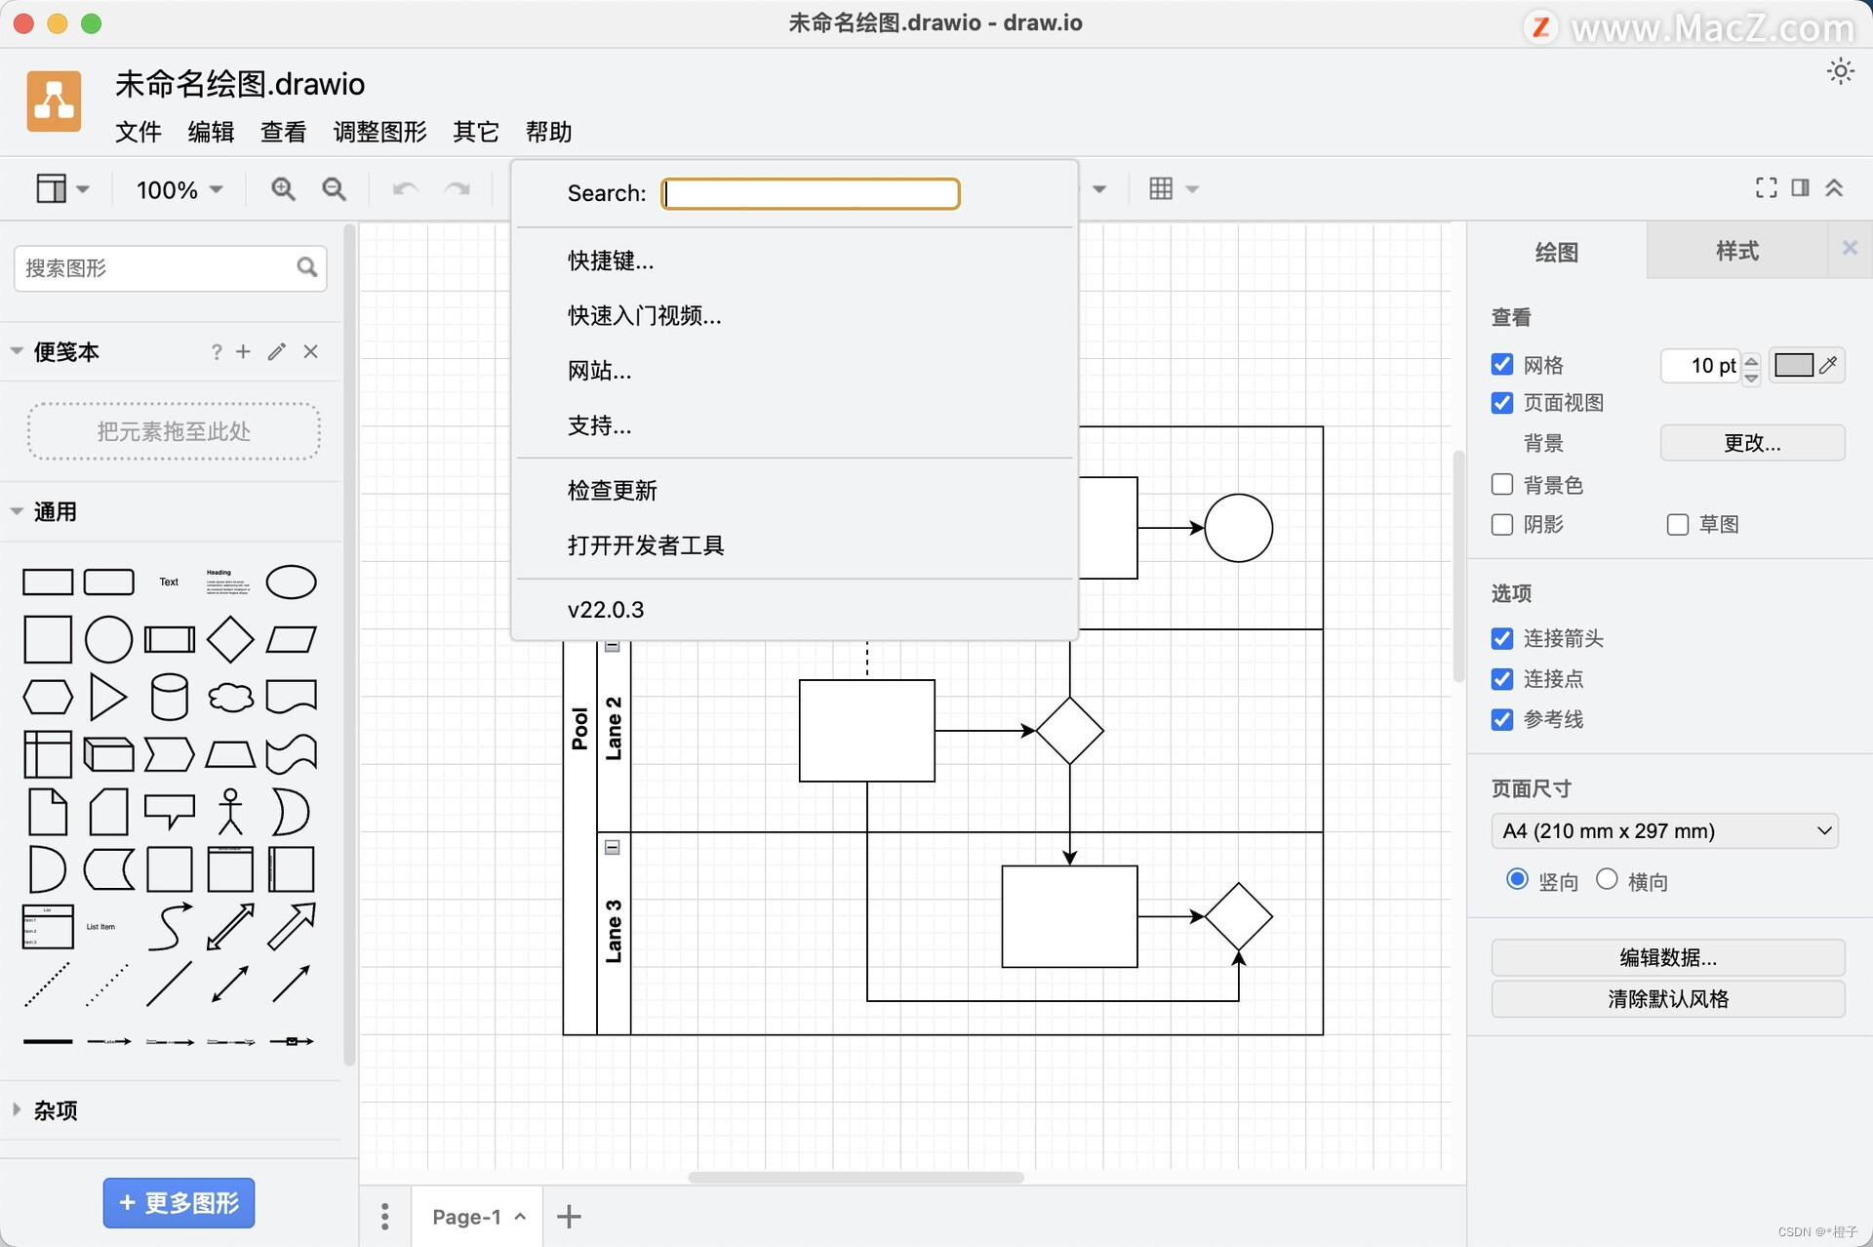Open the 编辑 menu
This screenshot has height=1247, width=1873.
coord(211,132)
